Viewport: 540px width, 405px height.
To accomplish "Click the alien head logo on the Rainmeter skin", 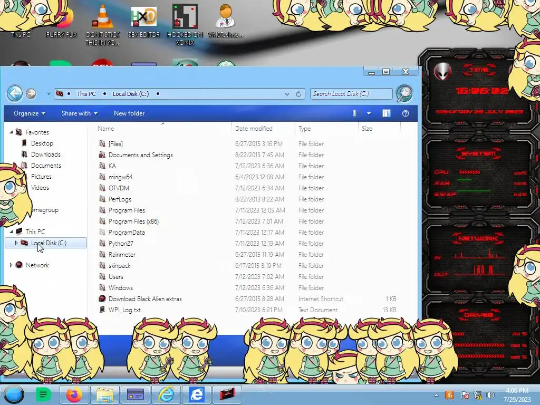I will coord(442,71).
